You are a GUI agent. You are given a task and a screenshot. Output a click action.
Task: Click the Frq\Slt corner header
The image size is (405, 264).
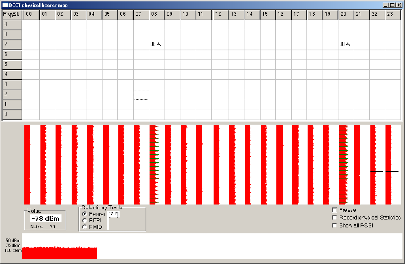coord(12,15)
